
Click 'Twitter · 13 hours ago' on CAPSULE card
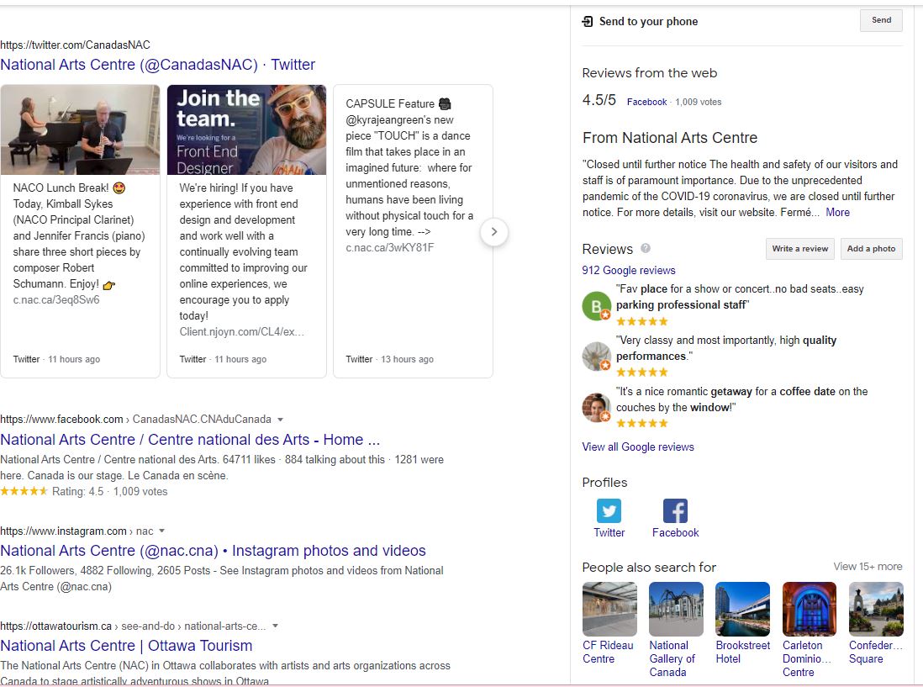click(390, 359)
